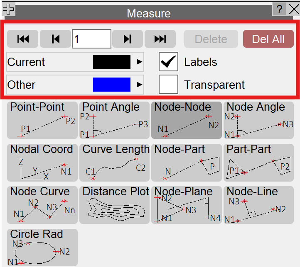Select the Circle Rad measure tool
The image size is (300, 267).
42,248
